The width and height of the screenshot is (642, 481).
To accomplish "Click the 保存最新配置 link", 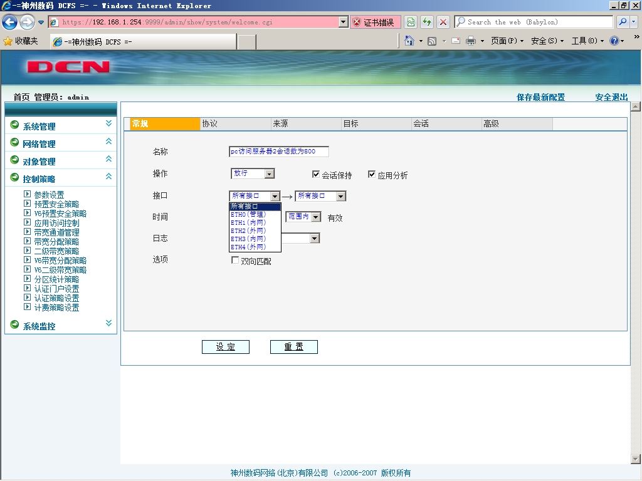I will click(540, 97).
